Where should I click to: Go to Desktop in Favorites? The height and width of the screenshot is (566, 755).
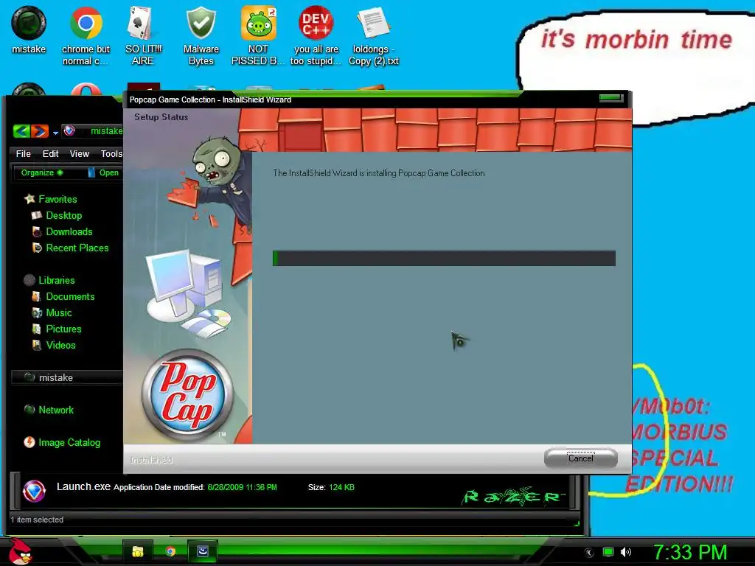point(63,216)
